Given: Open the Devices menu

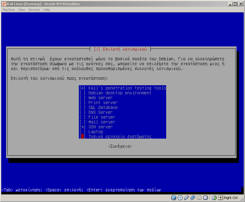Looking at the screenshot, I should (34, 10).
